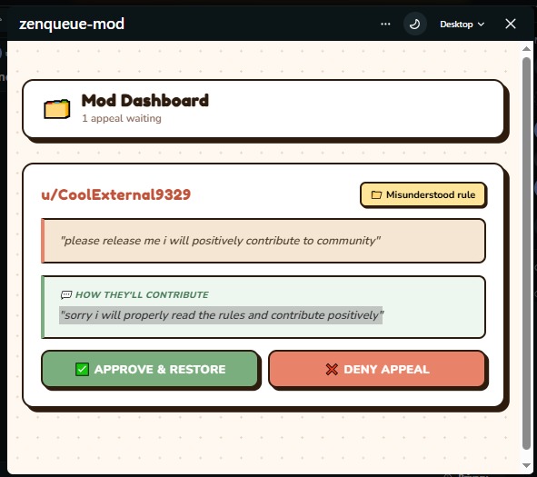This screenshot has height=477, width=537.
Task: Click the vertical scrollbar thumb
Action: pyautogui.click(x=526, y=253)
